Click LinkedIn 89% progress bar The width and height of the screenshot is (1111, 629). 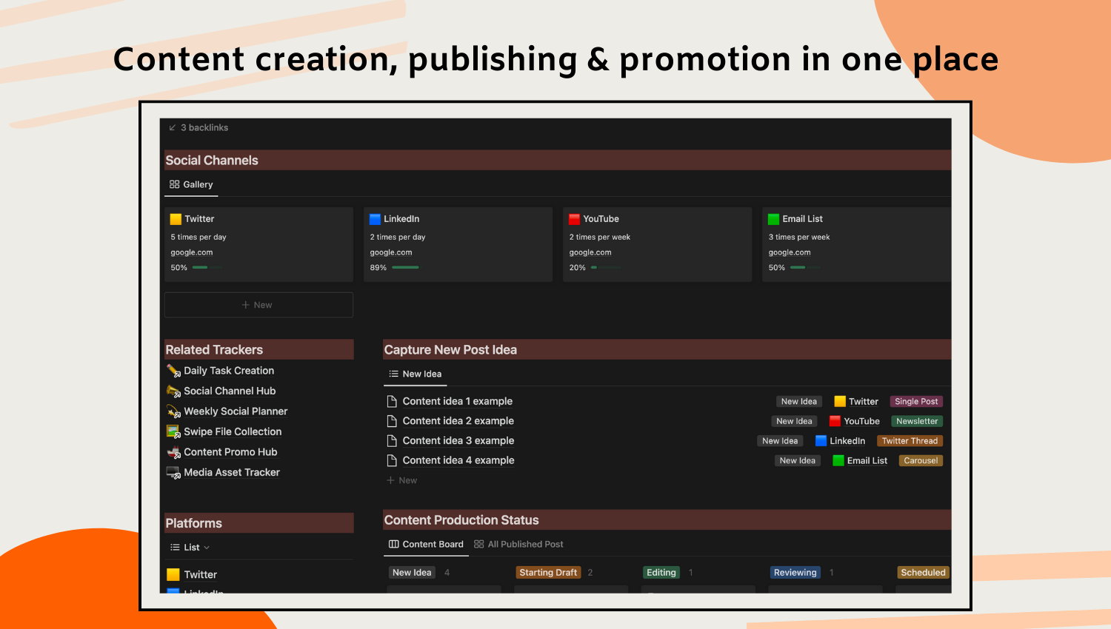pos(407,268)
